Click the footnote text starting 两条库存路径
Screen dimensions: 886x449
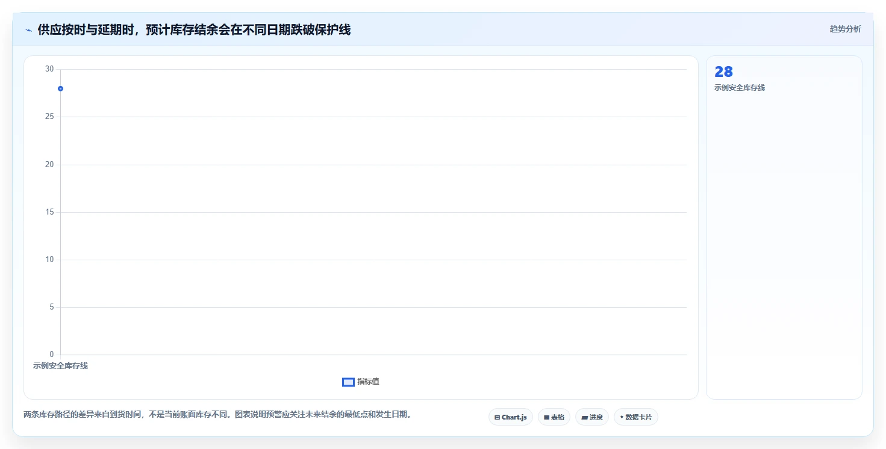(217, 414)
